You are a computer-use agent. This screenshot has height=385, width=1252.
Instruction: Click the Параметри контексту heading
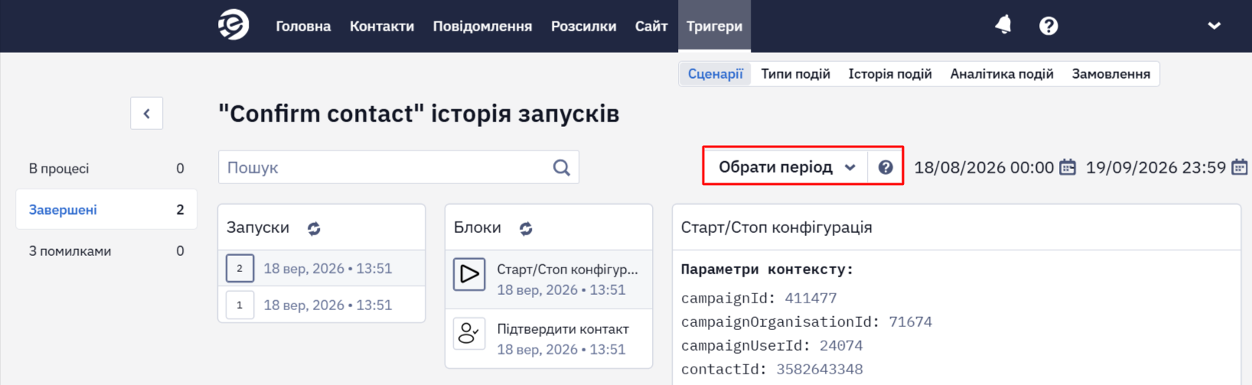tap(767, 269)
